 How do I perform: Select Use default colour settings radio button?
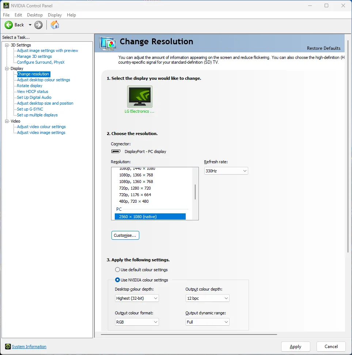117,270
